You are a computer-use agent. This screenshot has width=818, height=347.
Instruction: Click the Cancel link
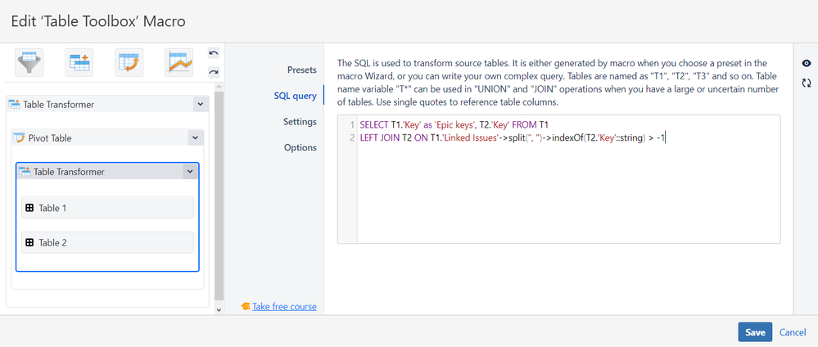[x=793, y=332]
